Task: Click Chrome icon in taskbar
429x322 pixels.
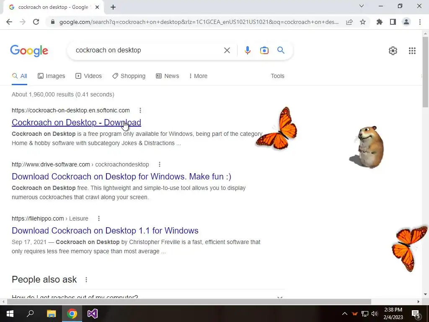Action: pos(72,314)
